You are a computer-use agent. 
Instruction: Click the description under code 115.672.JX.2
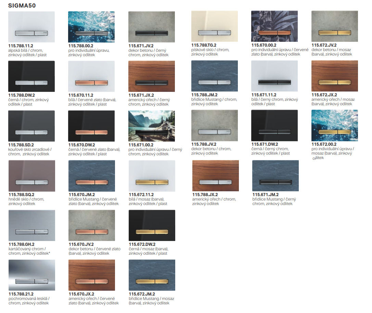(x=333, y=102)
